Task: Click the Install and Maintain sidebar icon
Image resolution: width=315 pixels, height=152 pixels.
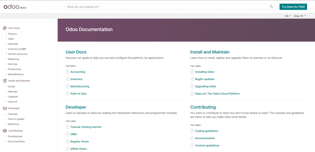Action: [5, 81]
